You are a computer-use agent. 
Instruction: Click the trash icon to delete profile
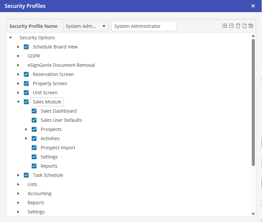click(238, 26)
